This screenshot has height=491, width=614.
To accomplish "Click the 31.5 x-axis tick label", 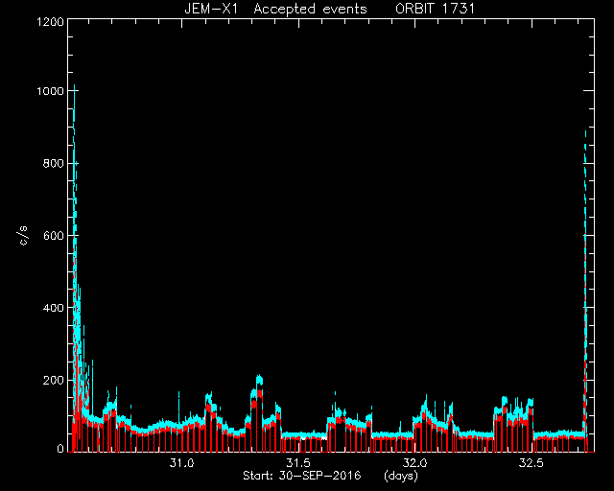I will (x=298, y=463).
